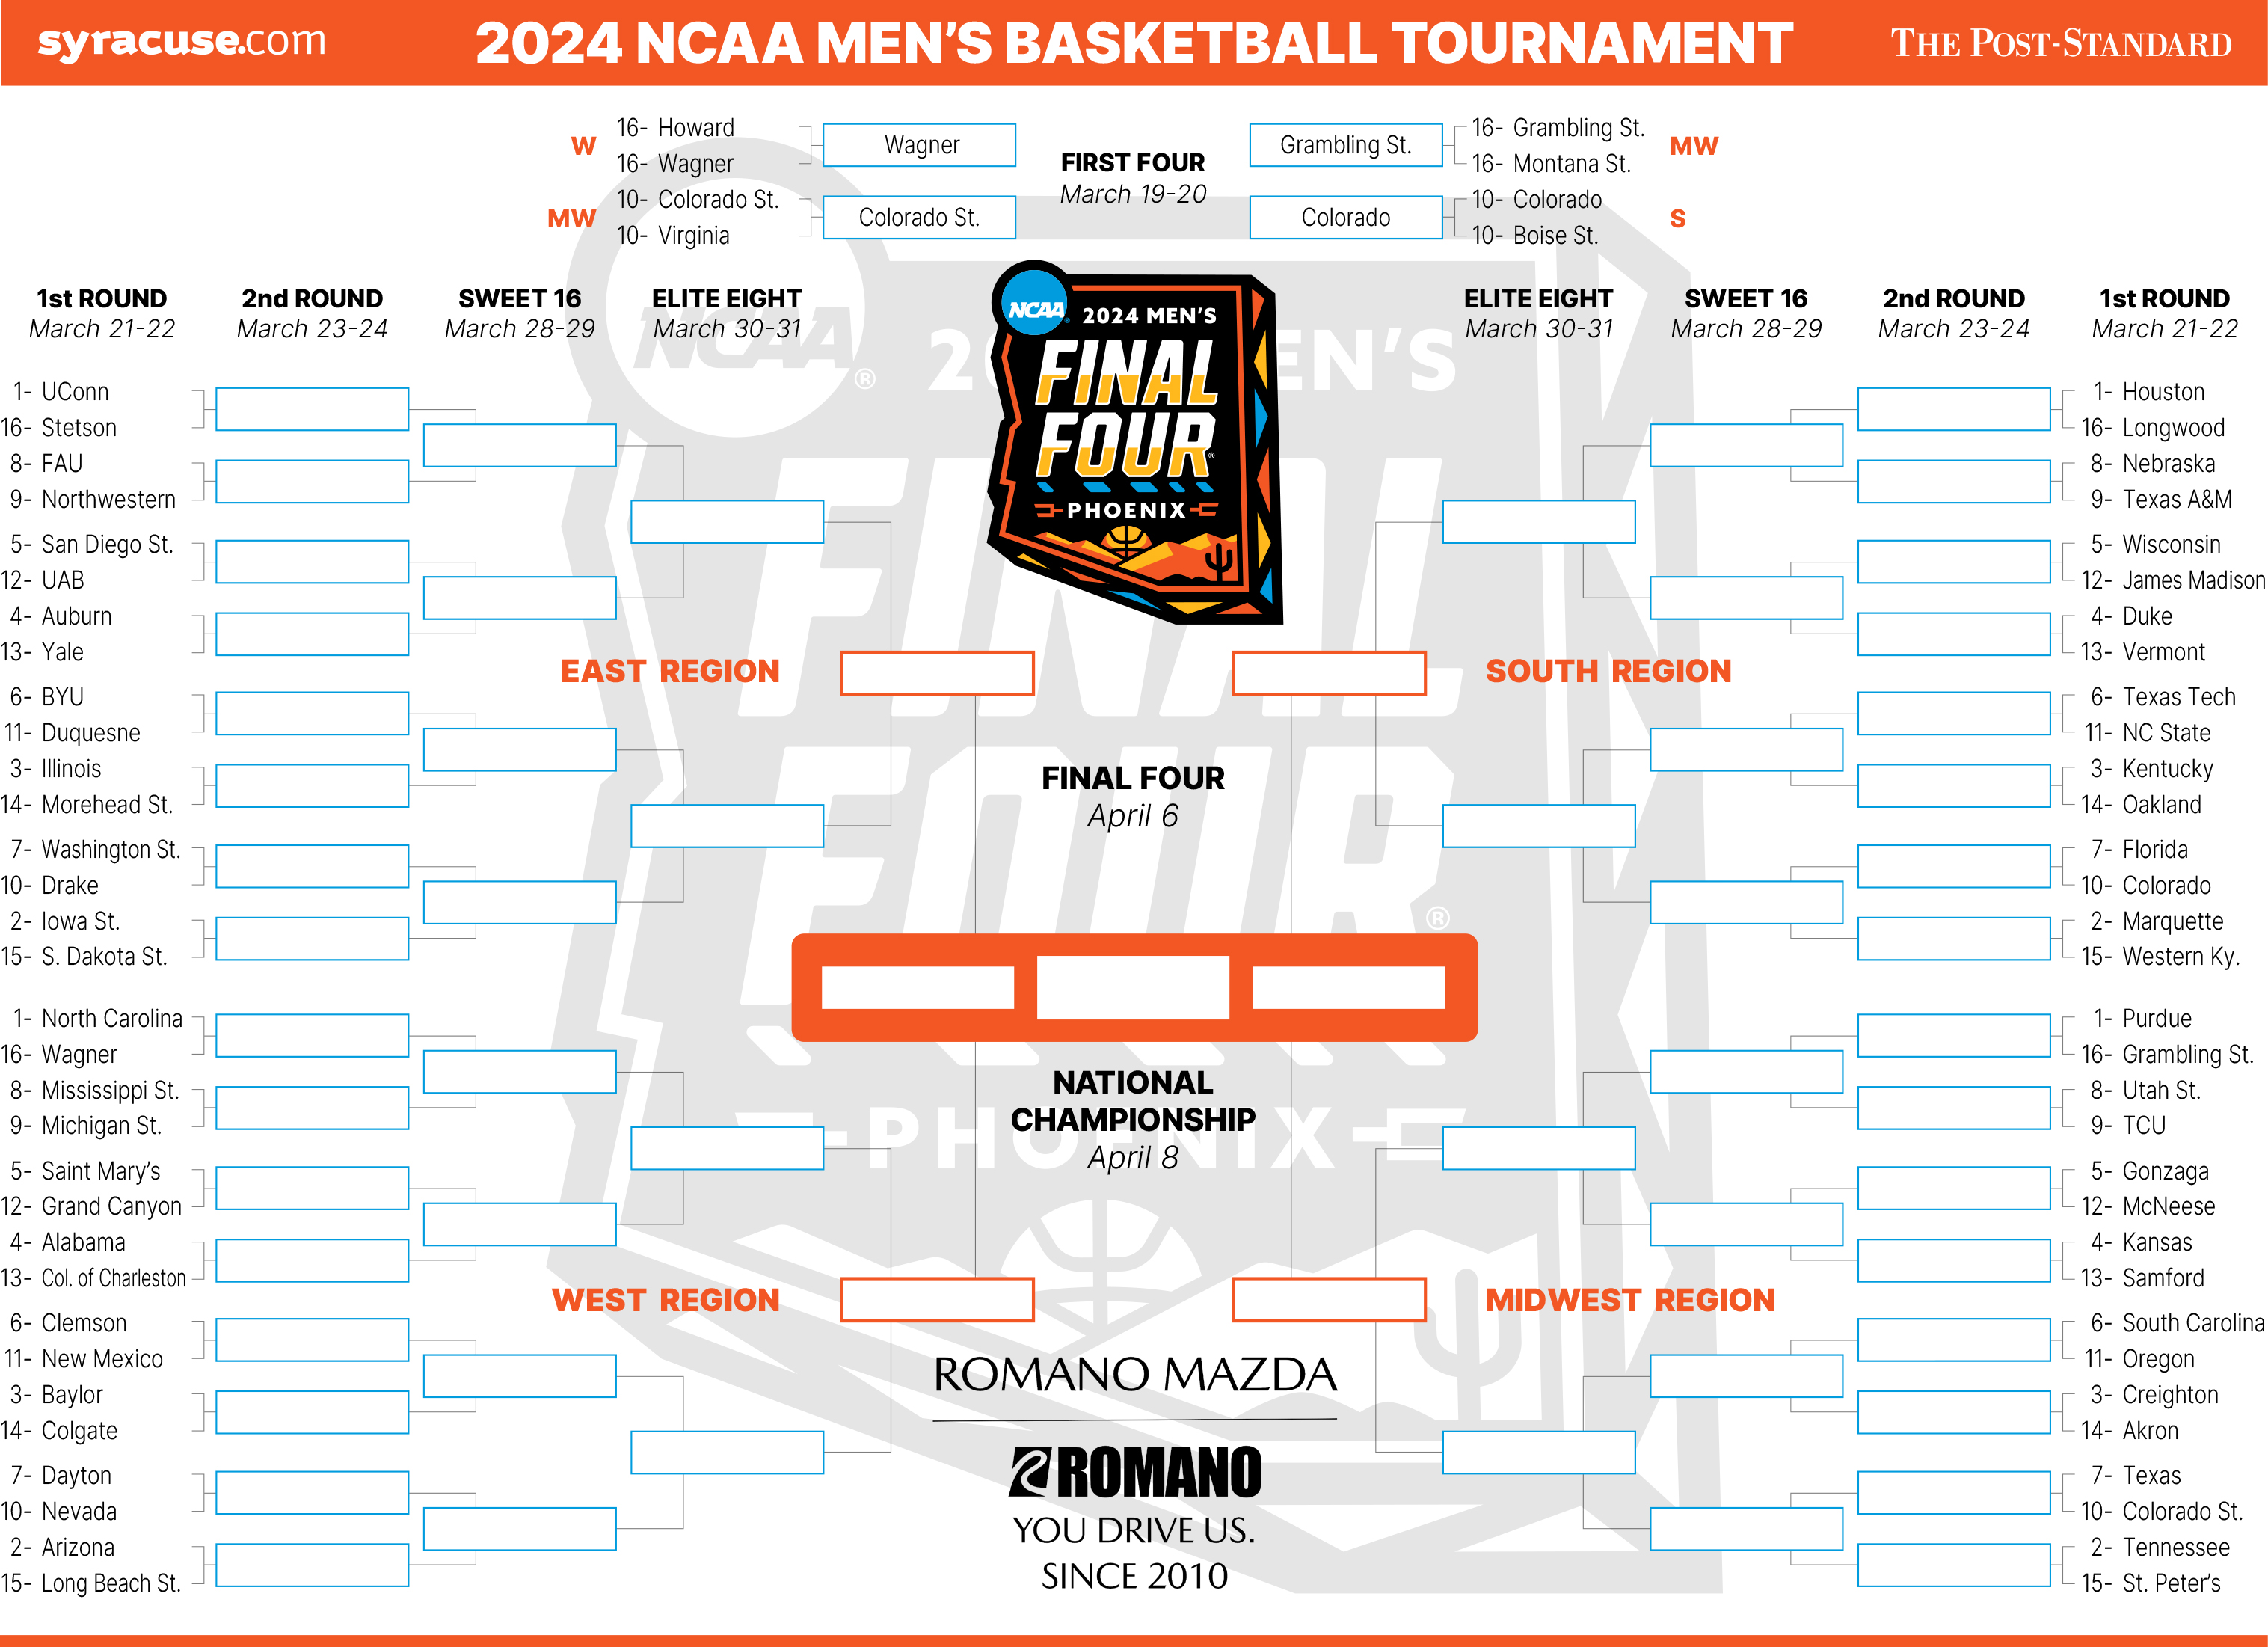Click the South Region finalist orange box
This screenshot has width=2268, height=1647.
(x=1329, y=673)
